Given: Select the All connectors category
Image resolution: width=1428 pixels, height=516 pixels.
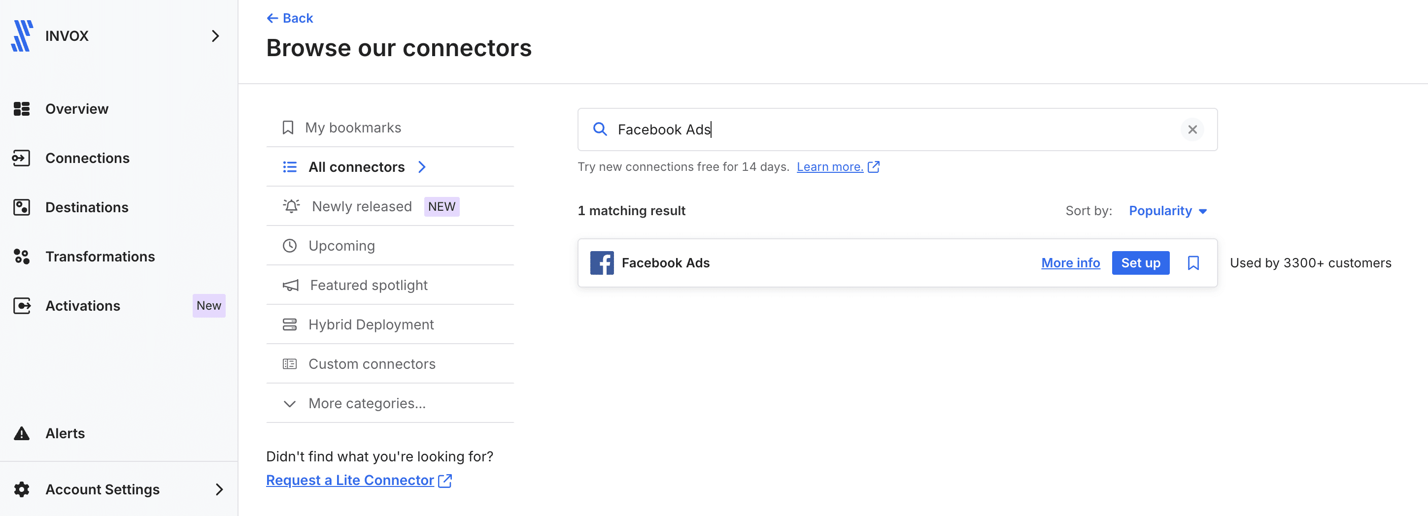Looking at the screenshot, I should [390, 166].
